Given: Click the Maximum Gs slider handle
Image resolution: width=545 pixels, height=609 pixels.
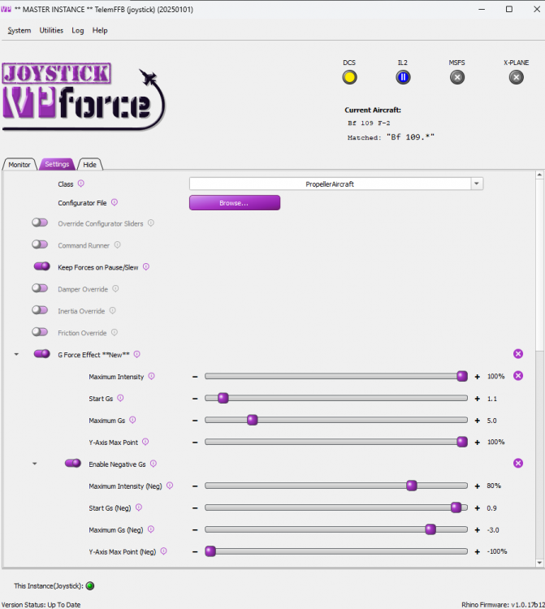Looking at the screenshot, I should pos(252,420).
